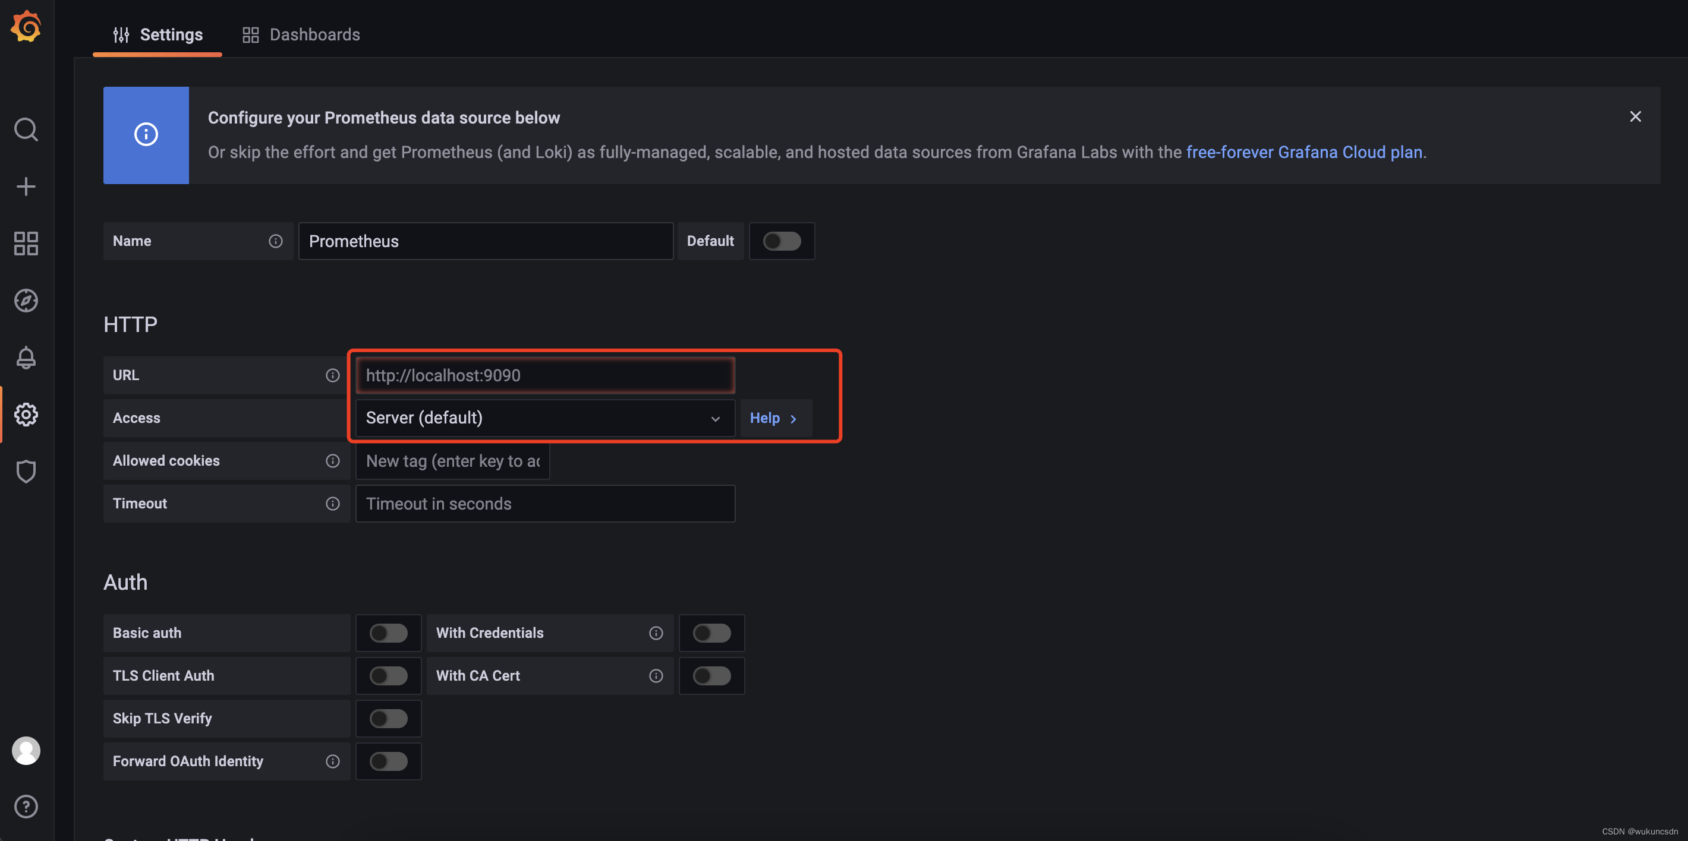The image size is (1688, 841).
Task: Toggle Skip TLS Verify on
Action: click(388, 718)
